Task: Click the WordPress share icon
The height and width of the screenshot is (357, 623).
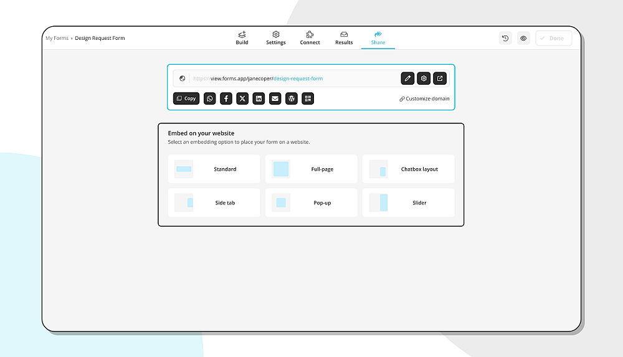Action: point(291,98)
